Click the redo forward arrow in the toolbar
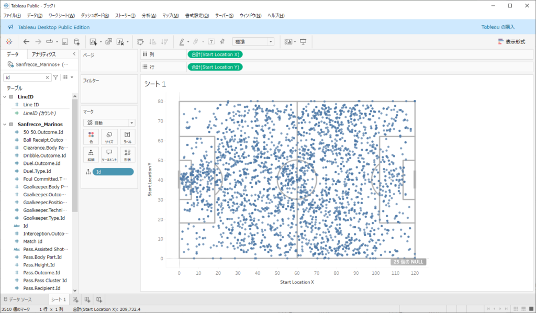536x313 pixels. point(38,42)
